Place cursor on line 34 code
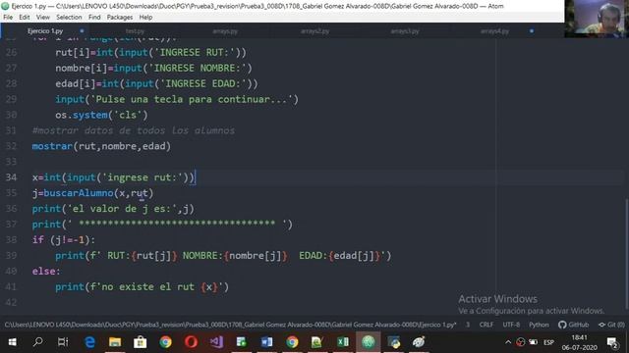Screen dimensions: 629x353 pos(114,177)
